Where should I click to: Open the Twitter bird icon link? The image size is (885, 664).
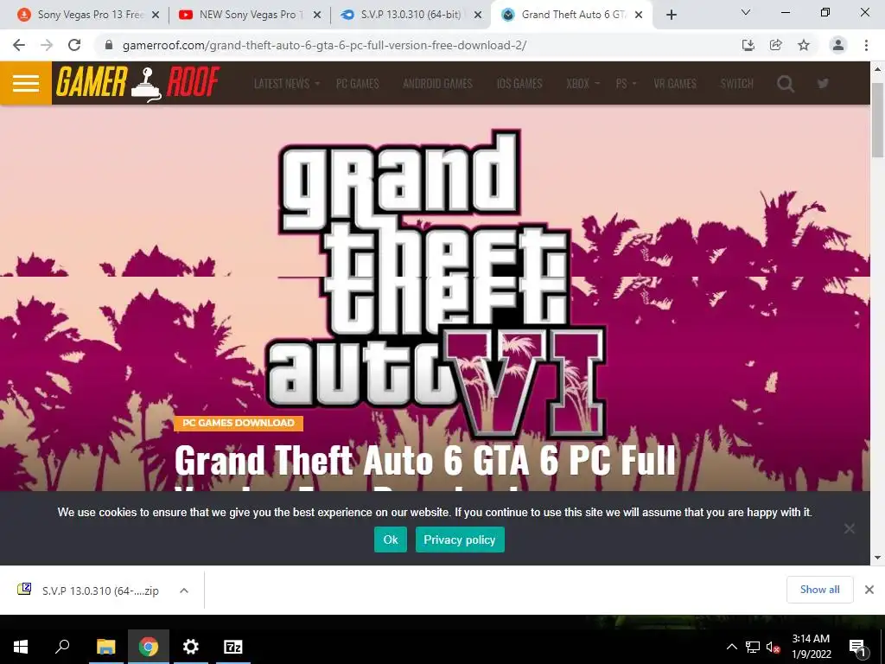(823, 84)
